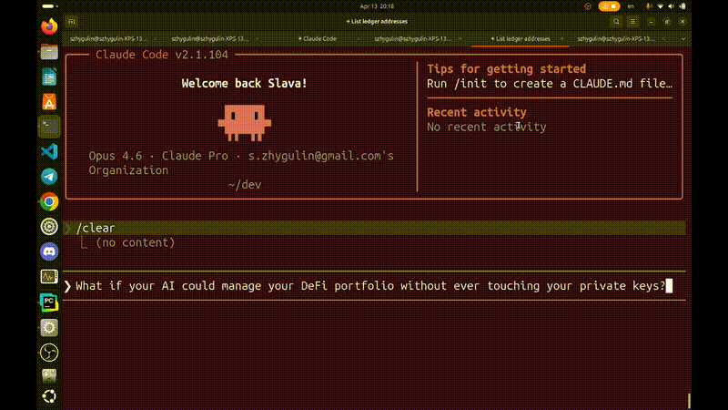Screen dimensions: 728x410
Task: Click the terminal vertical scrollbar
Action: [x=689, y=400]
